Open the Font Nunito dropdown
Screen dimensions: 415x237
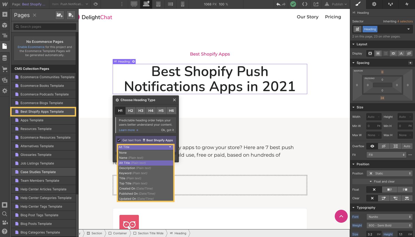(x=389, y=217)
